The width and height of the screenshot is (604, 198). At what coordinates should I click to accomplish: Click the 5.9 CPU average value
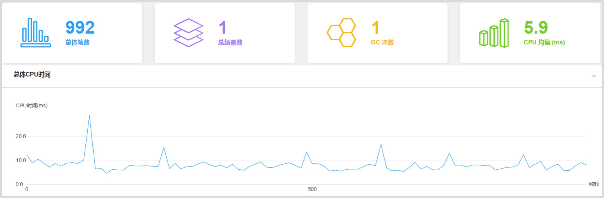coord(536,27)
